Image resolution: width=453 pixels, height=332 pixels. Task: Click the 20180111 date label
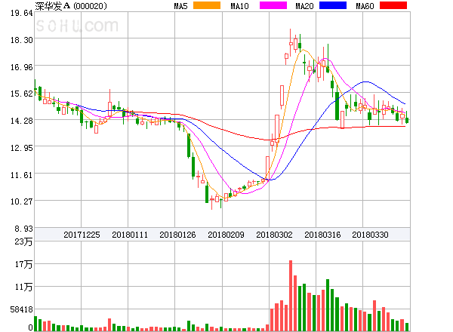[x=130, y=235]
